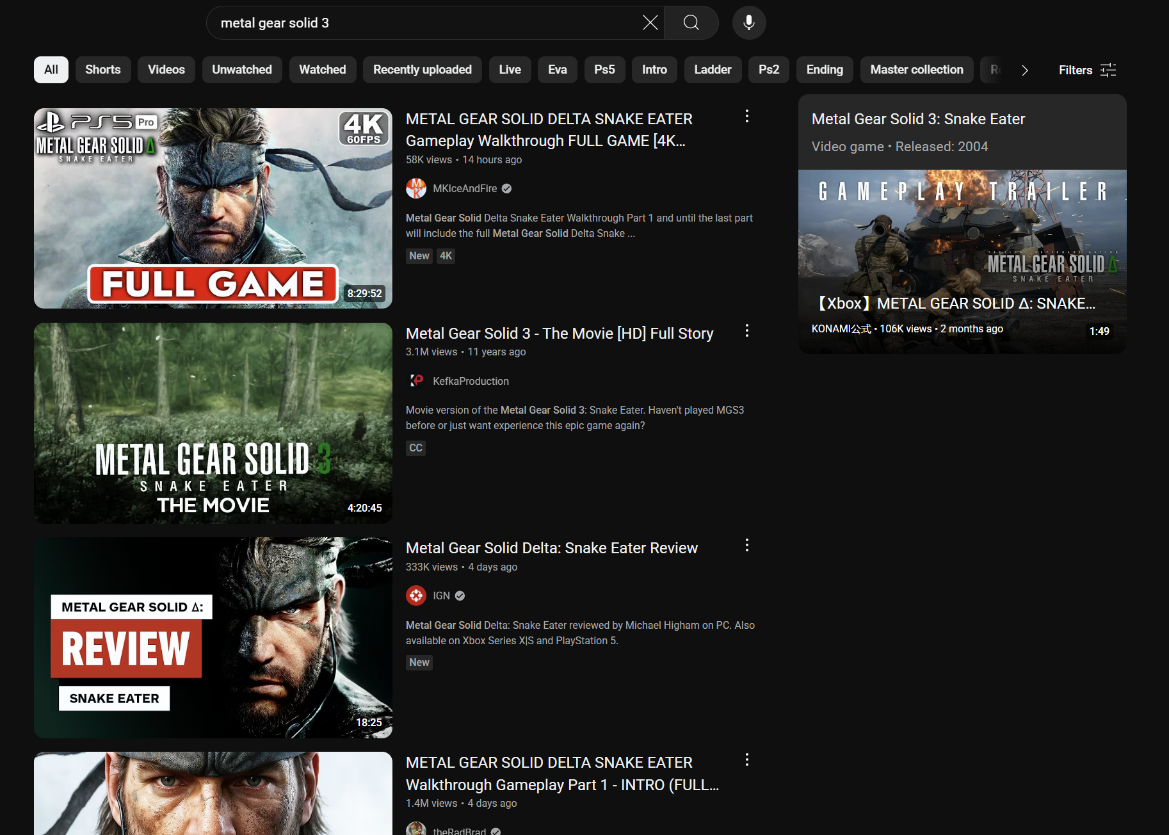
Task: Select the Ps2 filter chip
Action: 769,70
